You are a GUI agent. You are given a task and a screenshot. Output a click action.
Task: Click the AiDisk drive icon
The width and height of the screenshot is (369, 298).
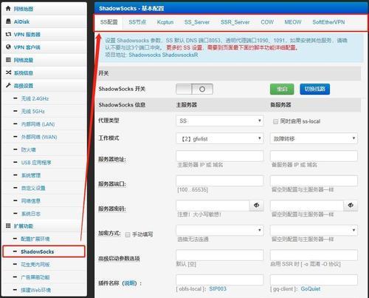pos(8,21)
